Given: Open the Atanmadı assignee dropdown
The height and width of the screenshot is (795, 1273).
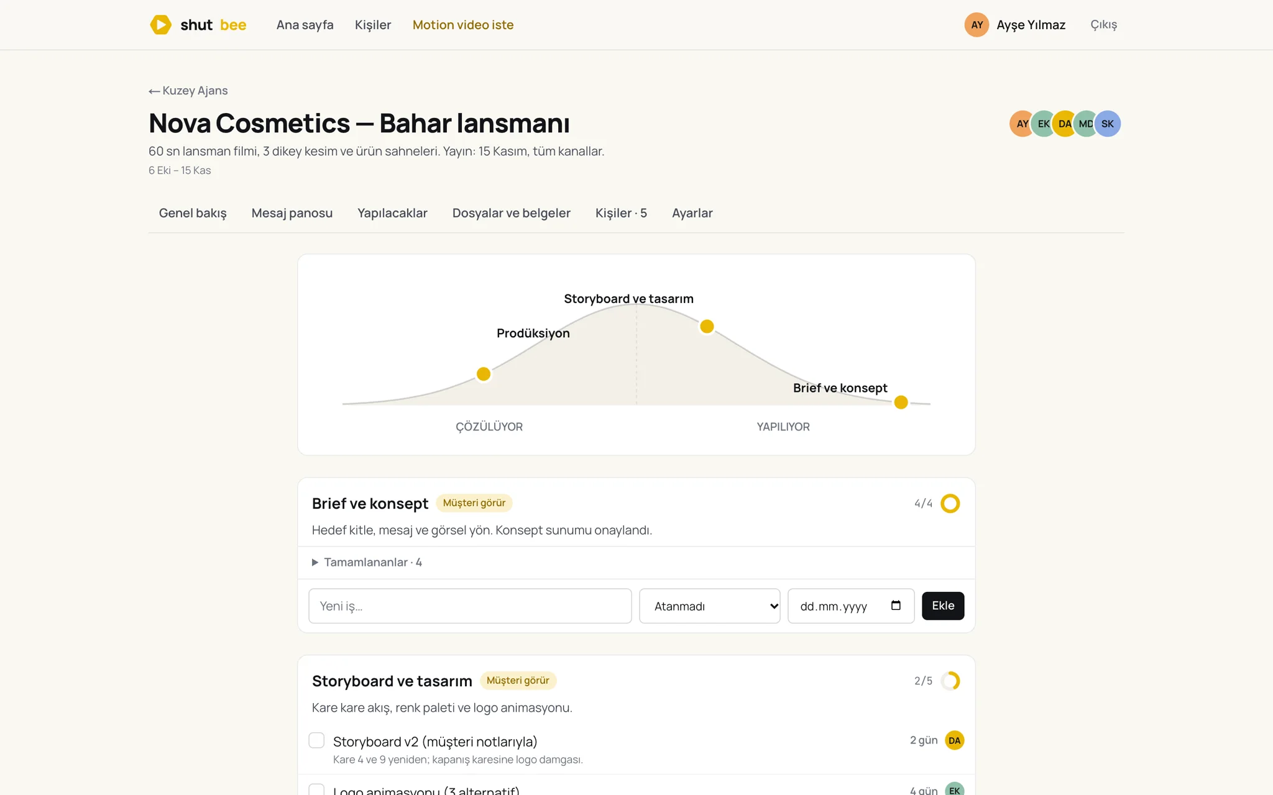Looking at the screenshot, I should [x=709, y=606].
